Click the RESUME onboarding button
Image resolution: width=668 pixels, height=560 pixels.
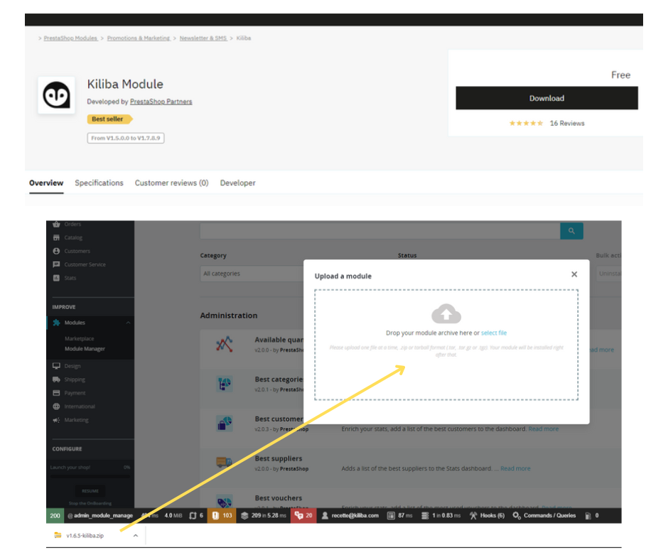[x=90, y=491]
